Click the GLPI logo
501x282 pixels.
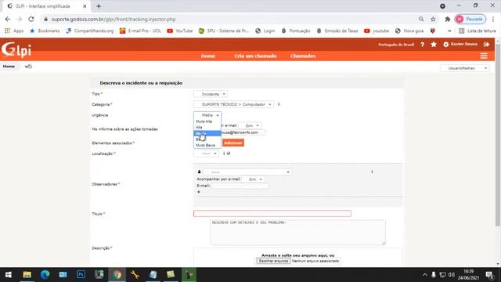click(x=16, y=49)
